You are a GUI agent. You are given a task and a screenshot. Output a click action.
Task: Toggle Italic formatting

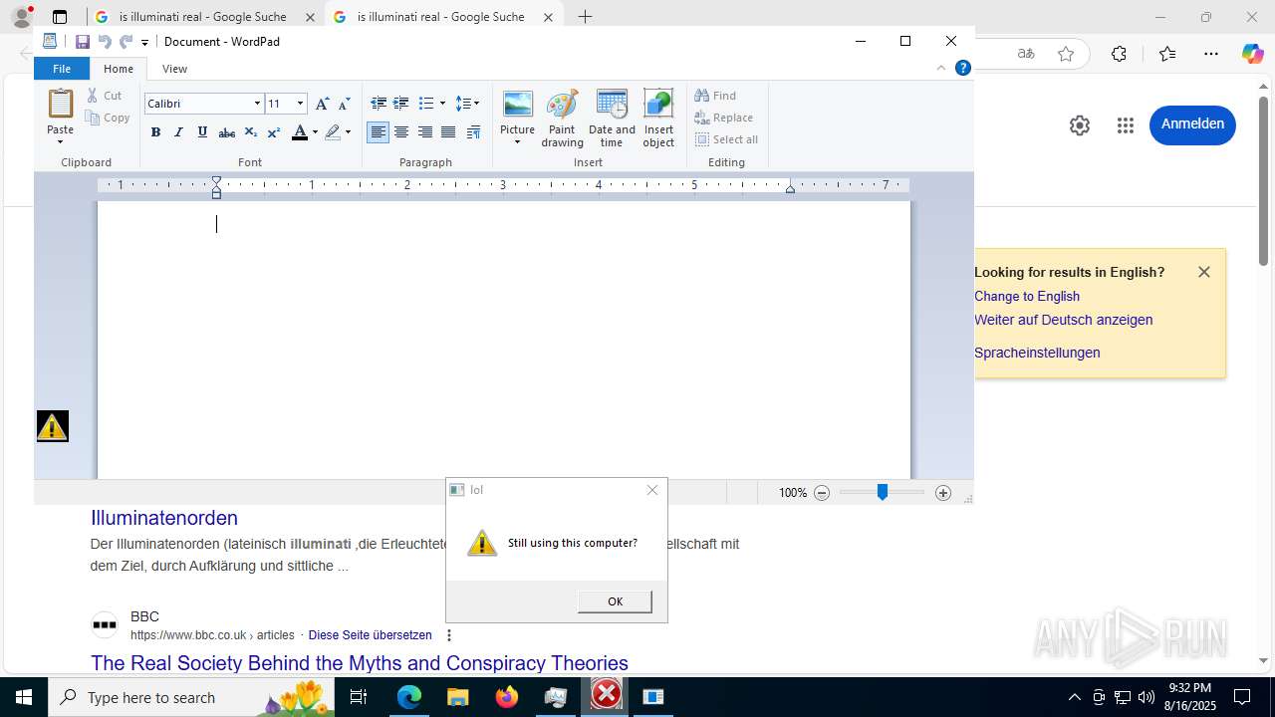[178, 132]
